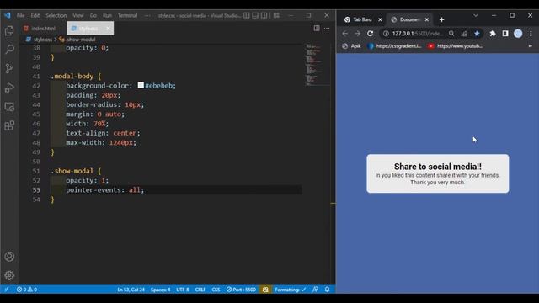Toggle primary side bar layout icon

(247, 15)
